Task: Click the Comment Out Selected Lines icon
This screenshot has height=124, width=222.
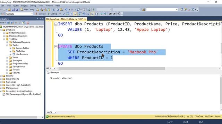Action: 101,14
